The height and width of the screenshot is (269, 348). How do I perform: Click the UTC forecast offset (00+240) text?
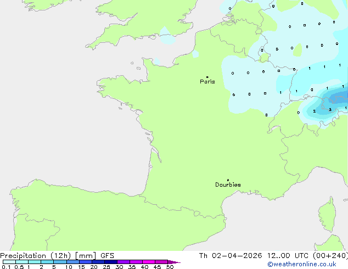tap(330, 256)
